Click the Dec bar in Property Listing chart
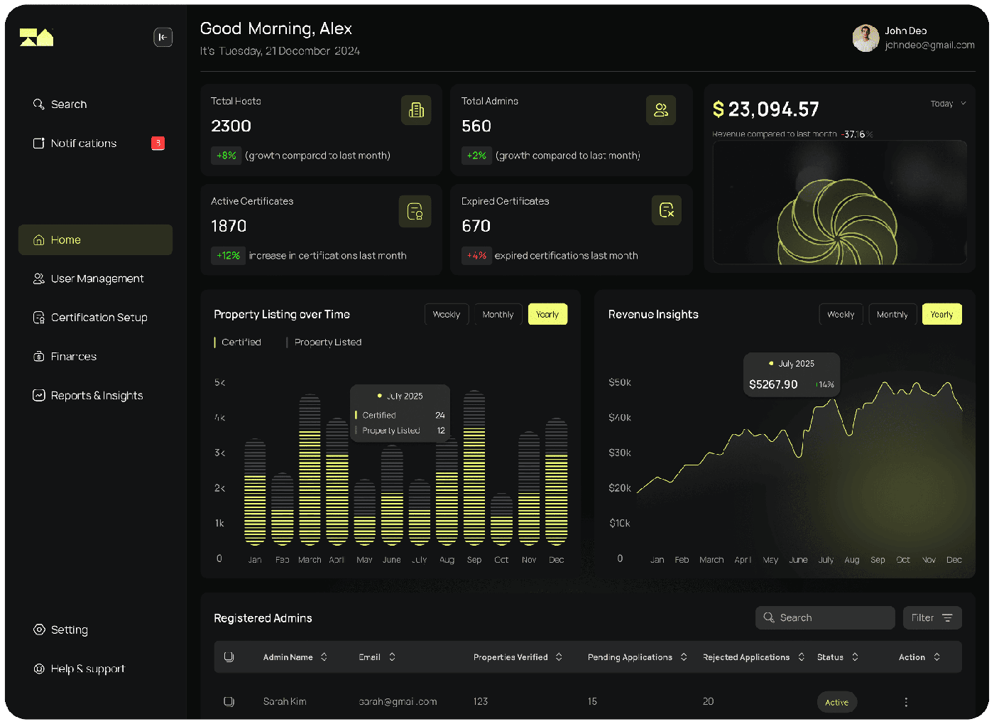994x724 pixels. tap(557, 482)
